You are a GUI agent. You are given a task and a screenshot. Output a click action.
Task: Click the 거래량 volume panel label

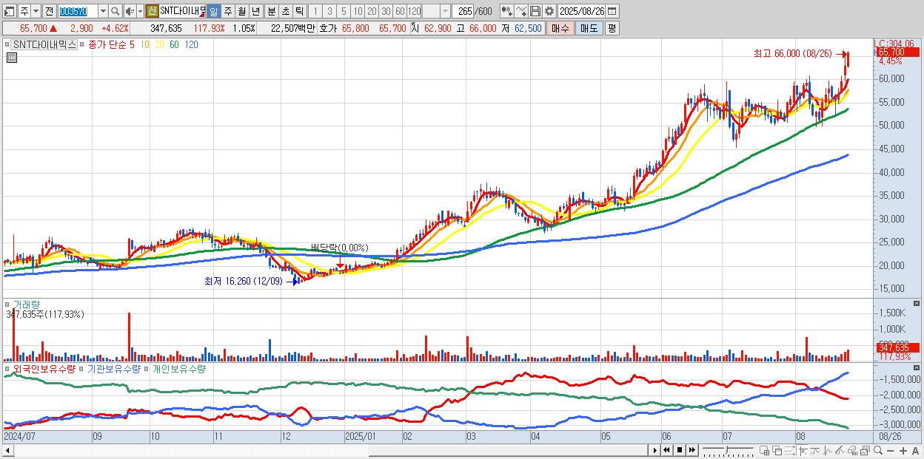click(27, 305)
